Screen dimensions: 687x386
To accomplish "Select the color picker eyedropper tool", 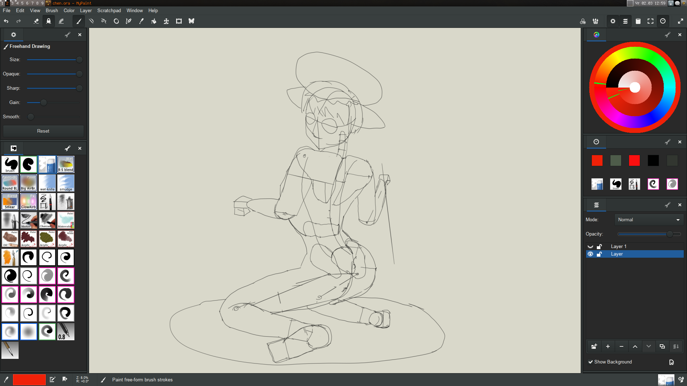I will 141,21.
